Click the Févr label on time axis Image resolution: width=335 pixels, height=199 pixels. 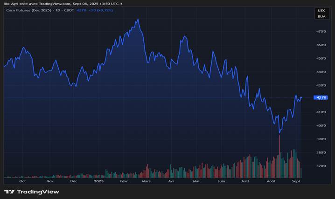123,181
